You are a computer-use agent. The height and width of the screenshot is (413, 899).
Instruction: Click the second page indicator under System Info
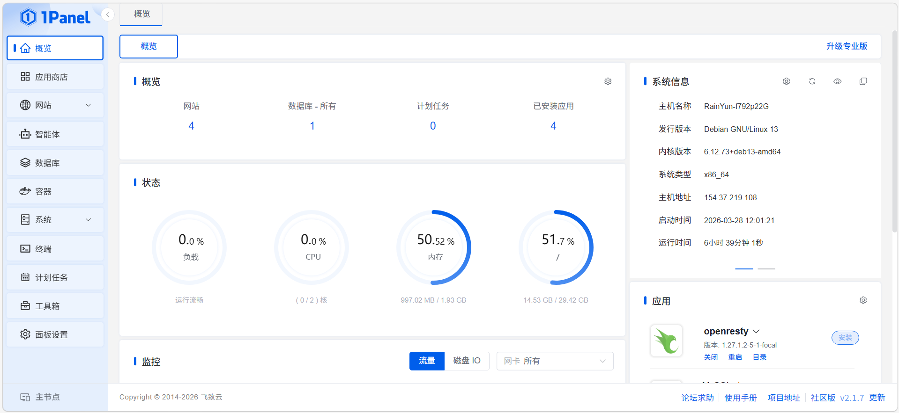(766, 269)
